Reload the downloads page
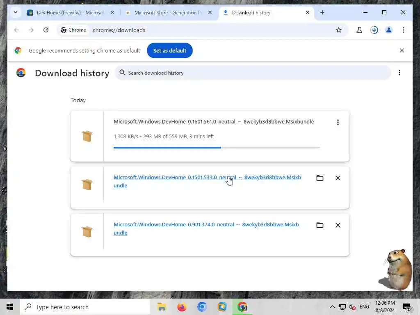The image size is (420, 315). point(46,30)
